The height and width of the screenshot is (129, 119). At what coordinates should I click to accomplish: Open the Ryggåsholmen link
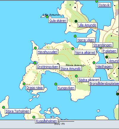pyautogui.click(x=46, y=121)
